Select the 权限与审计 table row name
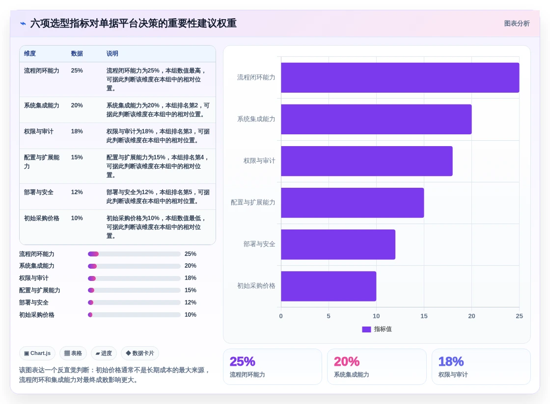The height and width of the screenshot is (404, 550). tap(39, 131)
